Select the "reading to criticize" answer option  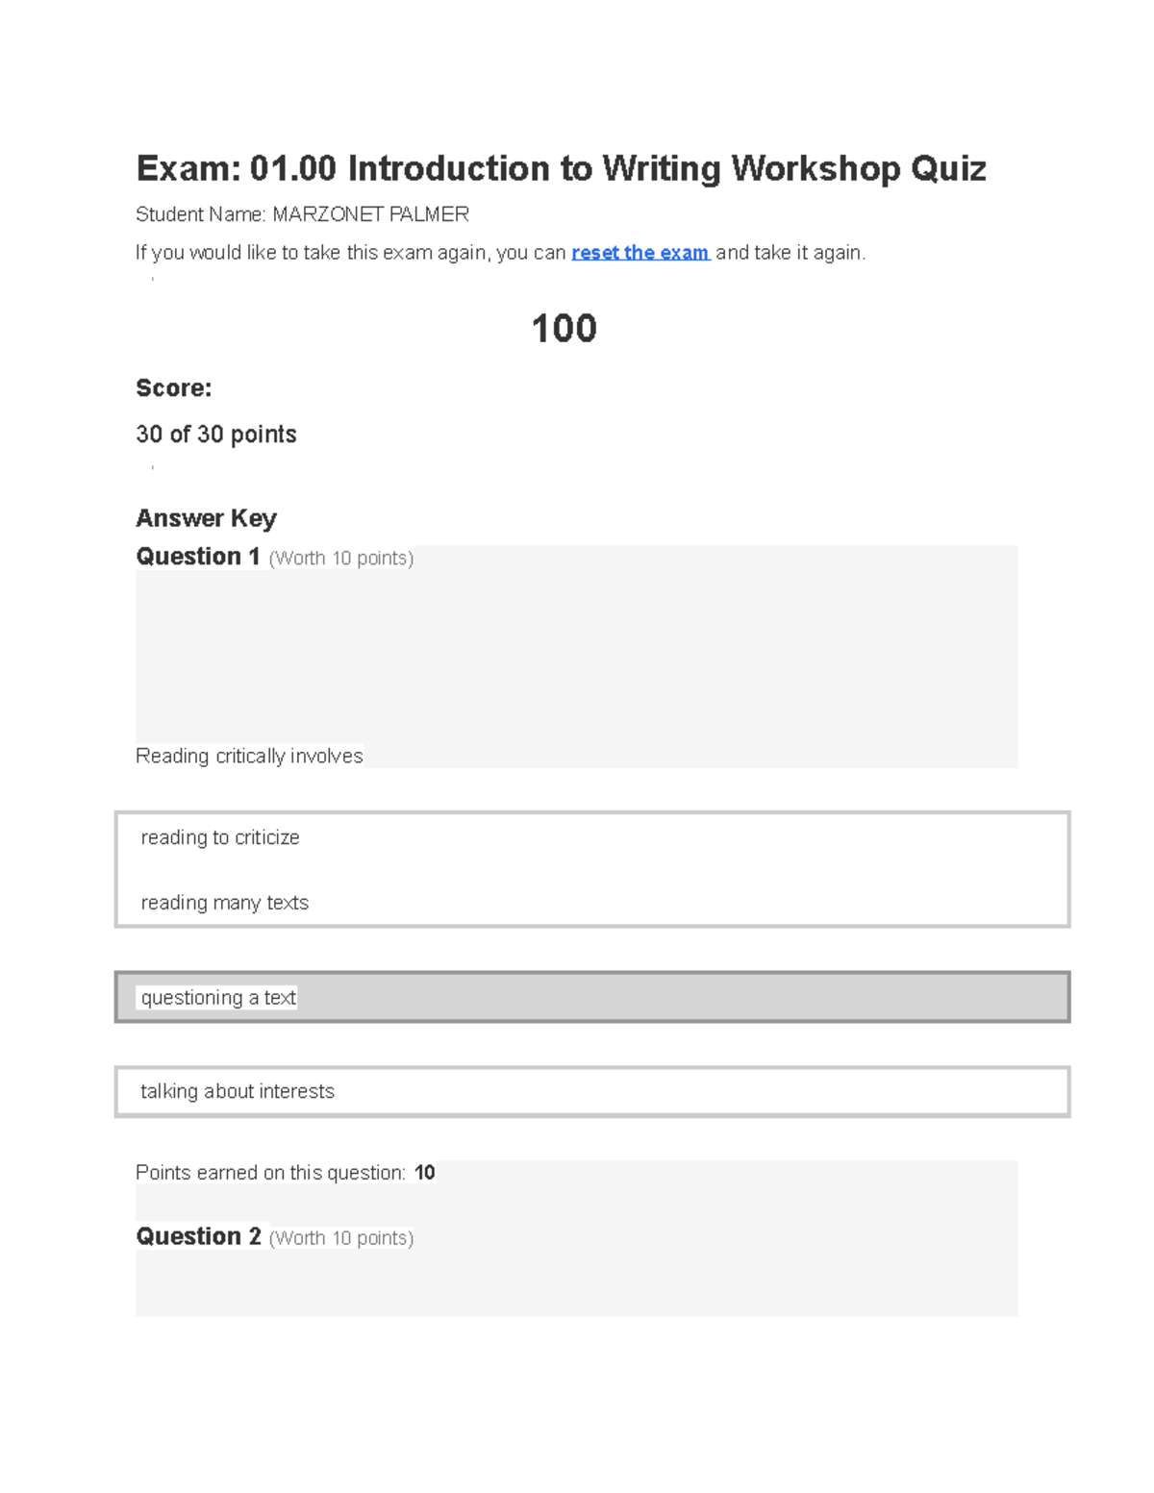[220, 837]
